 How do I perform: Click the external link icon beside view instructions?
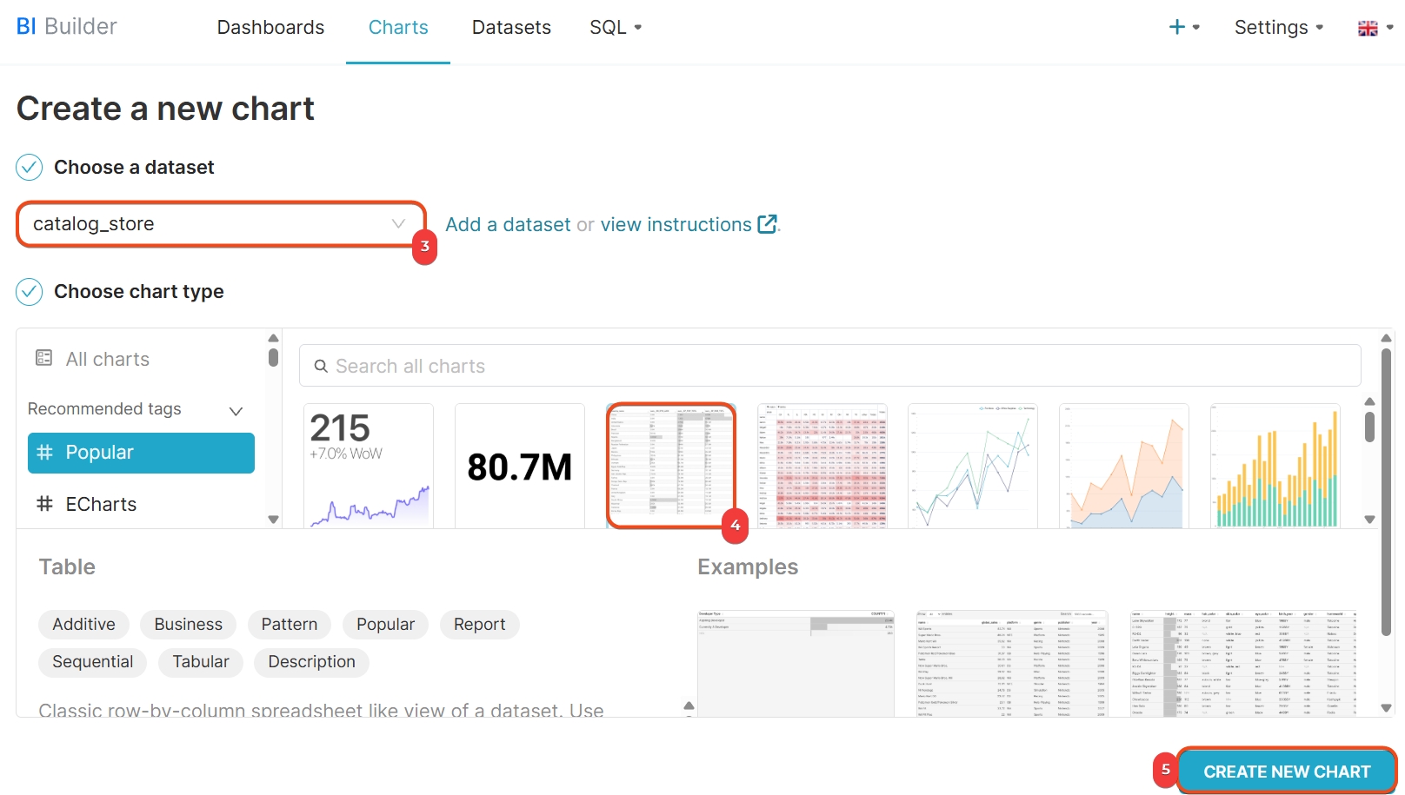point(767,224)
